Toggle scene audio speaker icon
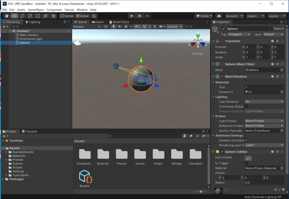 pyautogui.click(x=120, y=27)
